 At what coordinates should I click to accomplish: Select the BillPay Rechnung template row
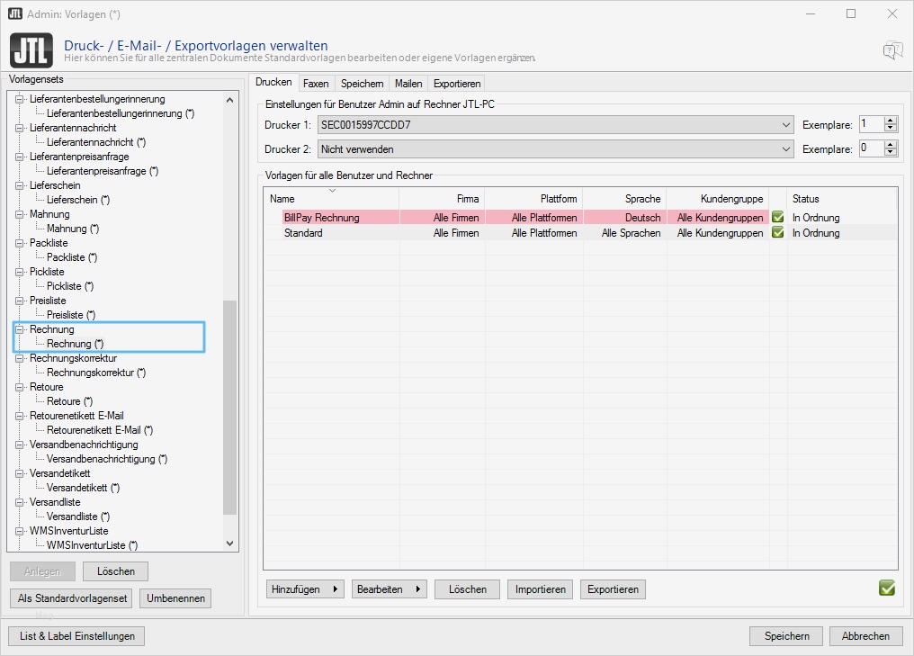point(580,217)
